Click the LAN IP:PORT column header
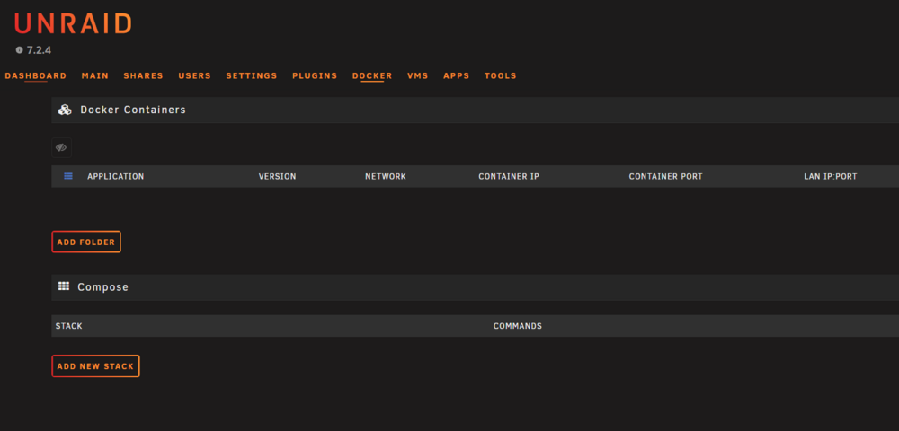 831,176
